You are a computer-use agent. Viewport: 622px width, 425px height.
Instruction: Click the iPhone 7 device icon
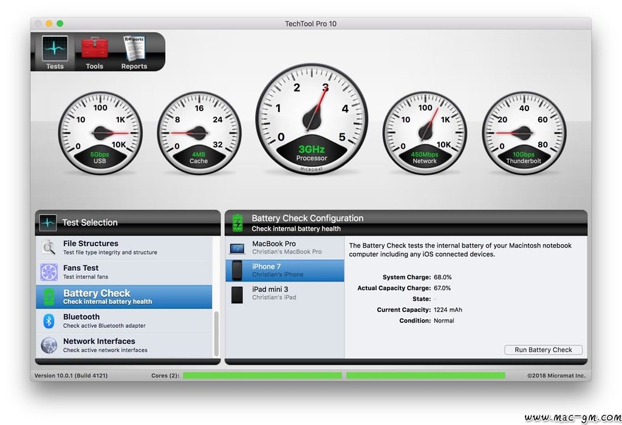pos(237,271)
